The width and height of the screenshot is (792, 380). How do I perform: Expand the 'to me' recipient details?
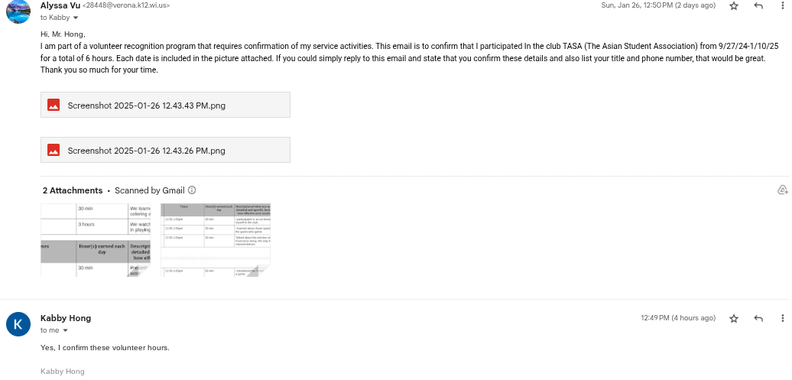coord(65,331)
